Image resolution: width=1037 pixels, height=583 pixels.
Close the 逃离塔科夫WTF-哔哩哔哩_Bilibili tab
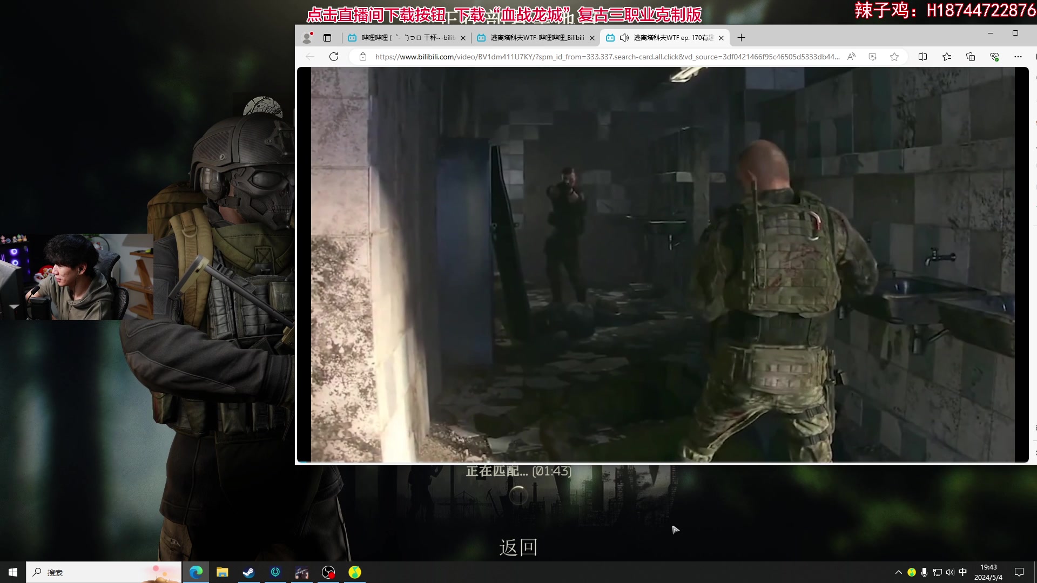click(592, 38)
